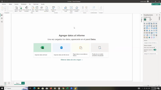This screenshot has height=90, width=161.
Task: Click Importar datos de SQL Server card
Action: (x=61, y=50)
